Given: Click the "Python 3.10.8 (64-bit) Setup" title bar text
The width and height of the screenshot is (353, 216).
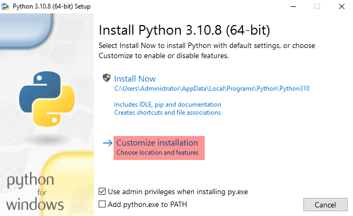Looking at the screenshot, I should pos(52,6).
